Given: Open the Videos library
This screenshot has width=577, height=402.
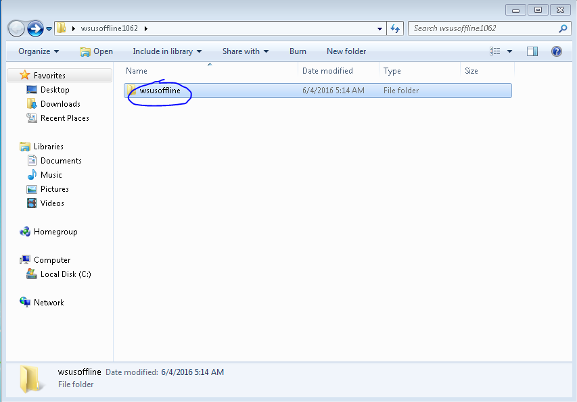Looking at the screenshot, I should [x=52, y=203].
